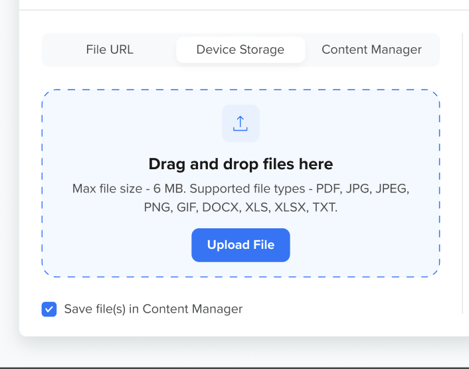Click the upload arrow icon in drop zone
The image size is (469, 369).
click(240, 123)
